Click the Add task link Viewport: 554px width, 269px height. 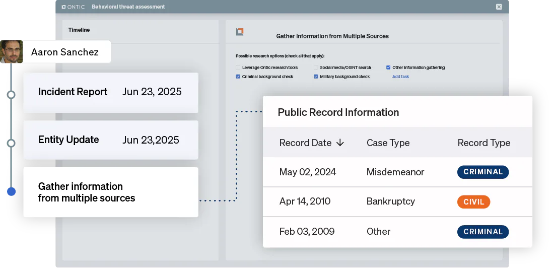(400, 77)
